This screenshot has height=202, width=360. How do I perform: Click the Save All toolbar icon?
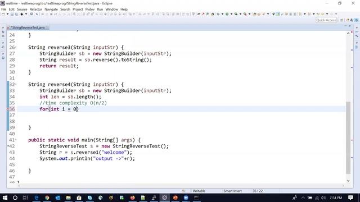coord(16,14)
